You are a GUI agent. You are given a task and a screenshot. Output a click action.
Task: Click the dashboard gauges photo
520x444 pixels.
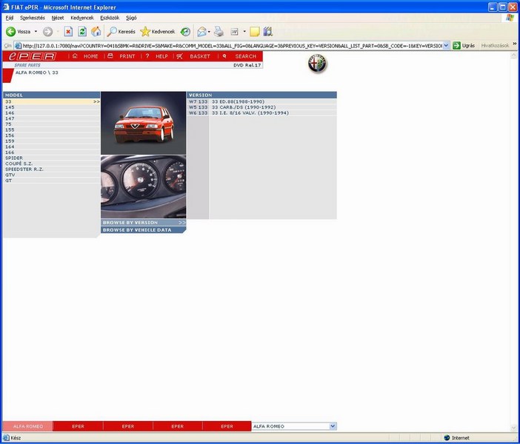click(143, 187)
